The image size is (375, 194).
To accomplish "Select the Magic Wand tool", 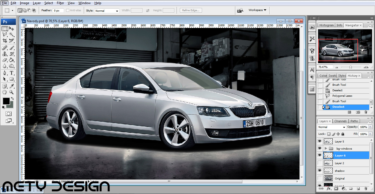I will (x=12, y=35).
